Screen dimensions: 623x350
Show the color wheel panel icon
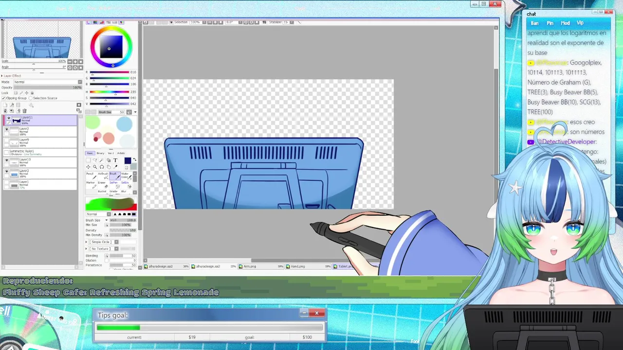point(89,22)
